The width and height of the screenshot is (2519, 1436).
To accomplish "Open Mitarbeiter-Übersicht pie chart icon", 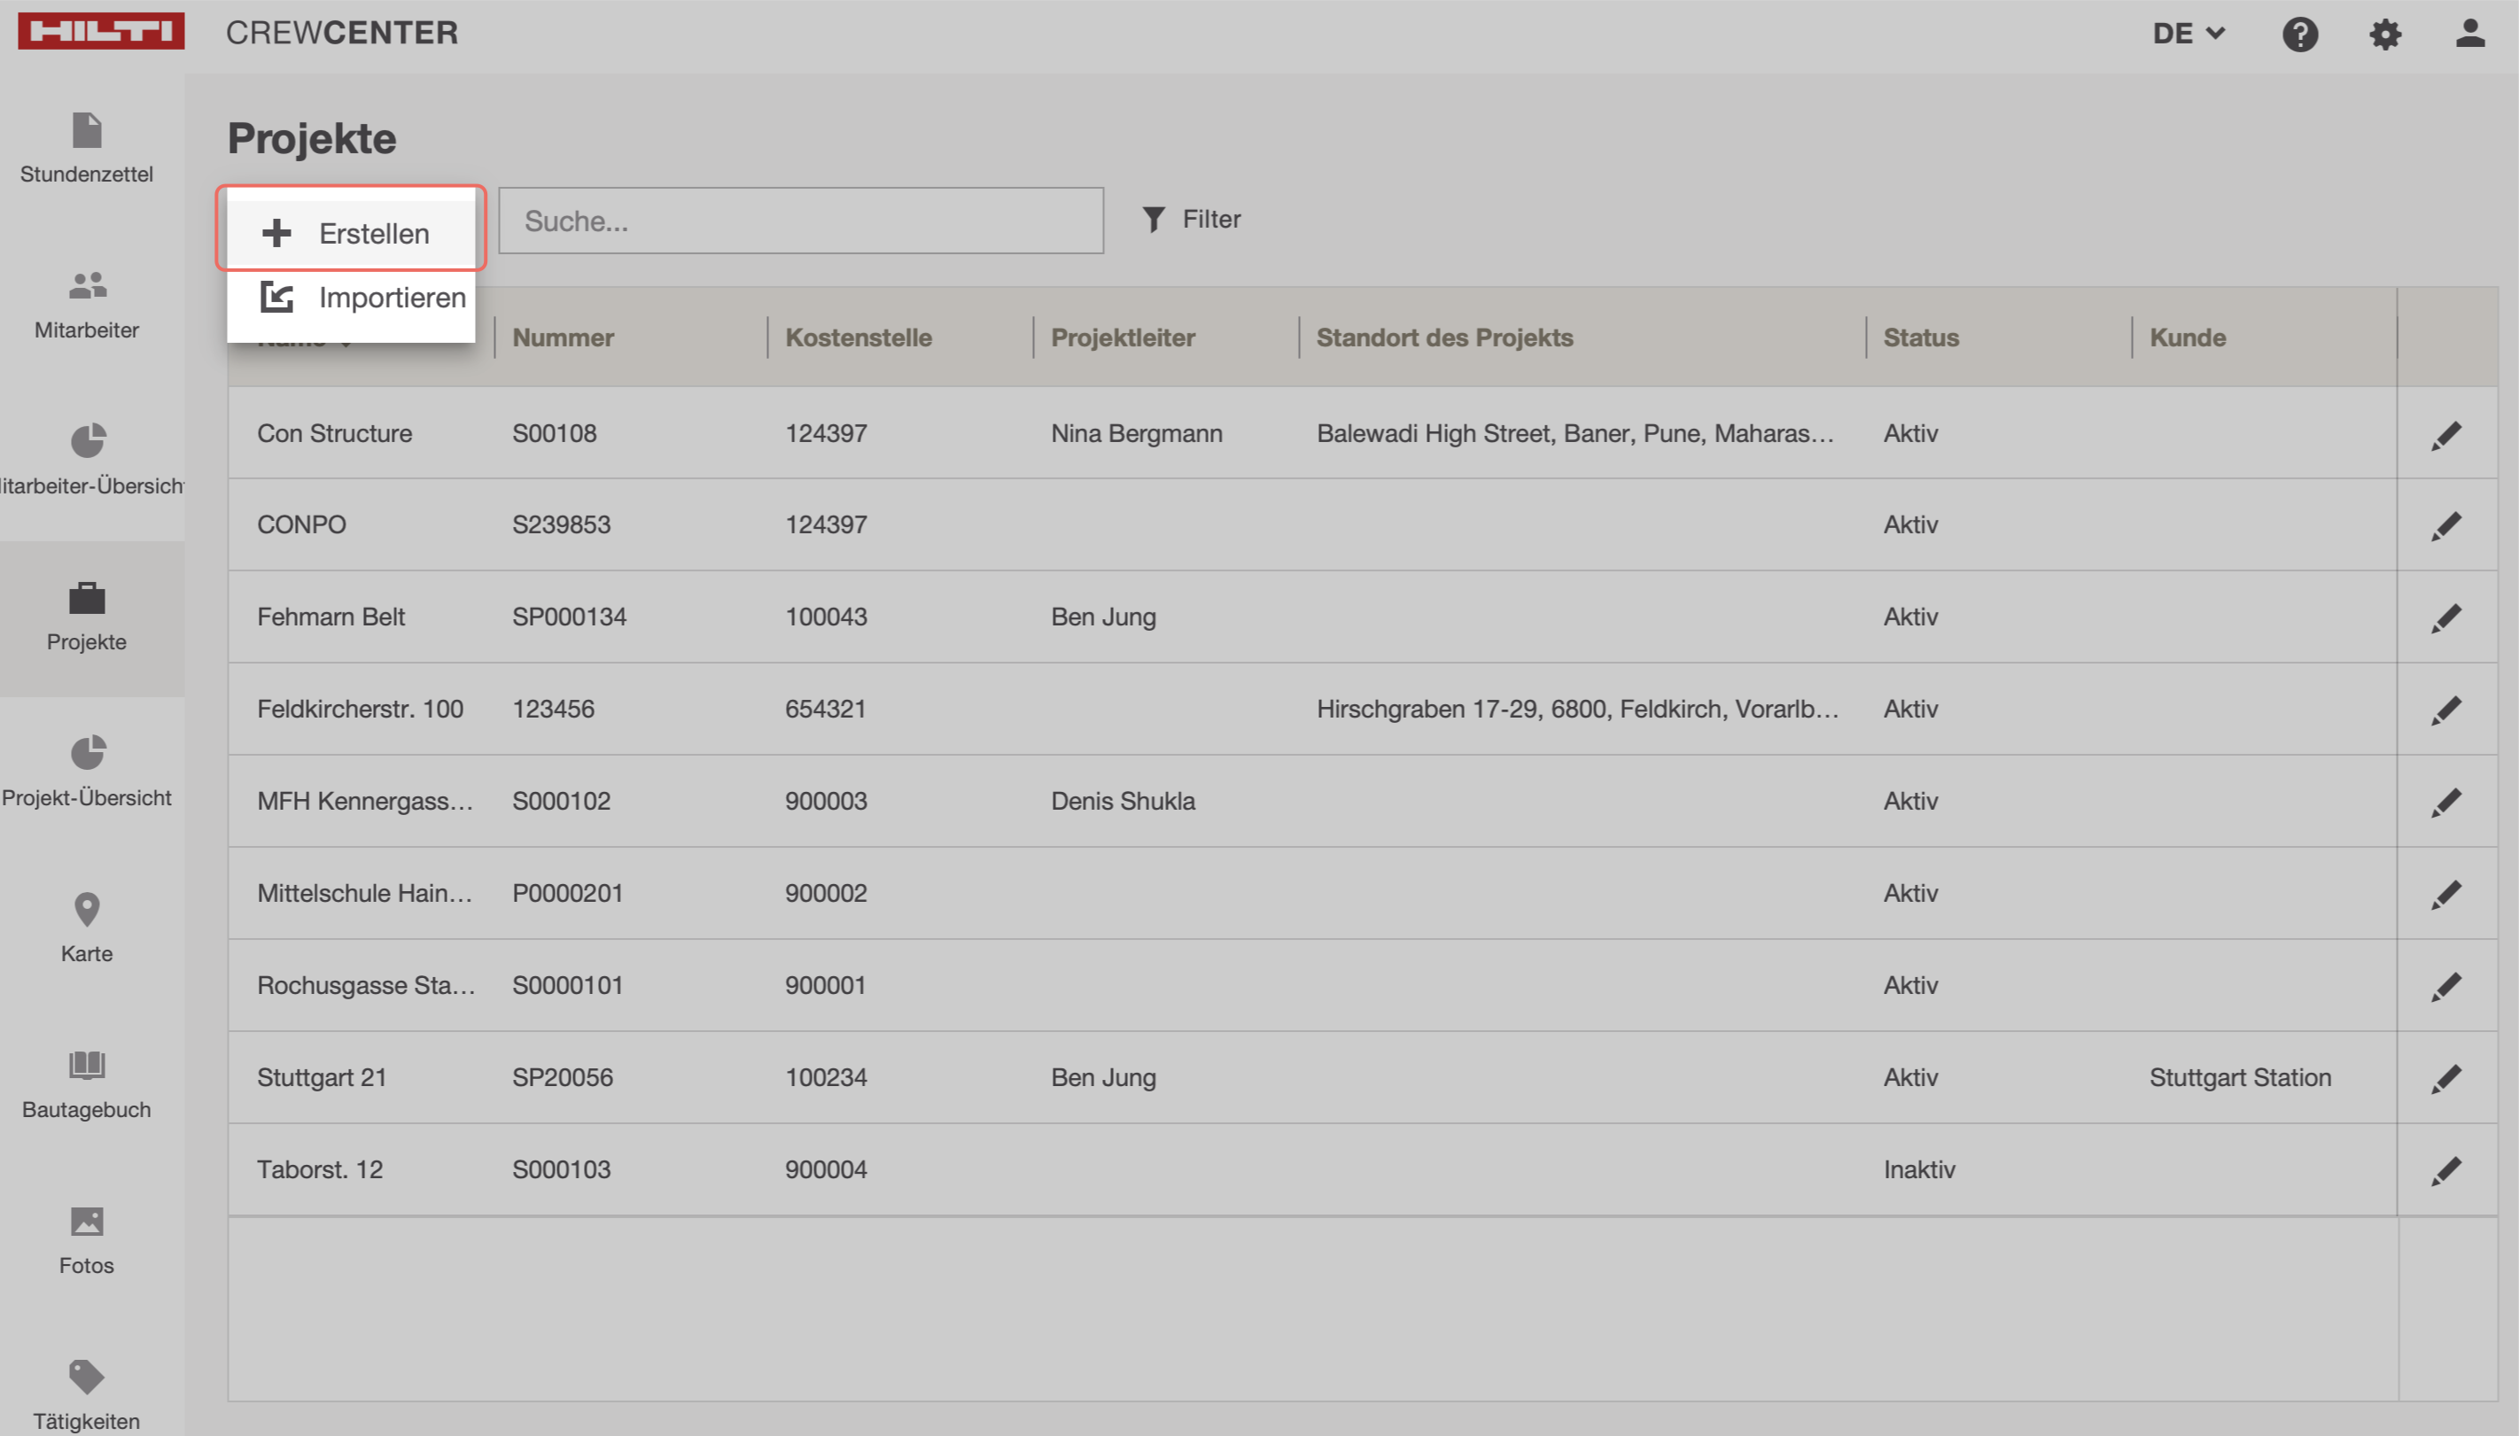I will tap(87, 441).
